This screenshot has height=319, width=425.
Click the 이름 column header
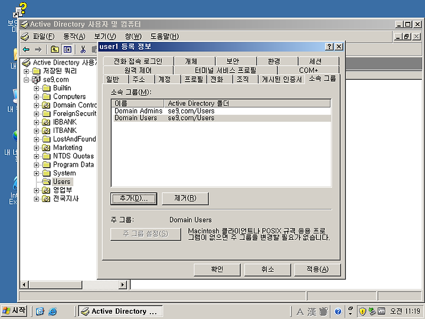coord(138,103)
